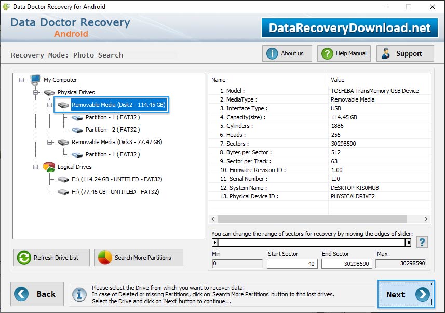Screen dimensions: 445x313
Task: Open the Help Manual
Action: pyautogui.click(x=344, y=53)
